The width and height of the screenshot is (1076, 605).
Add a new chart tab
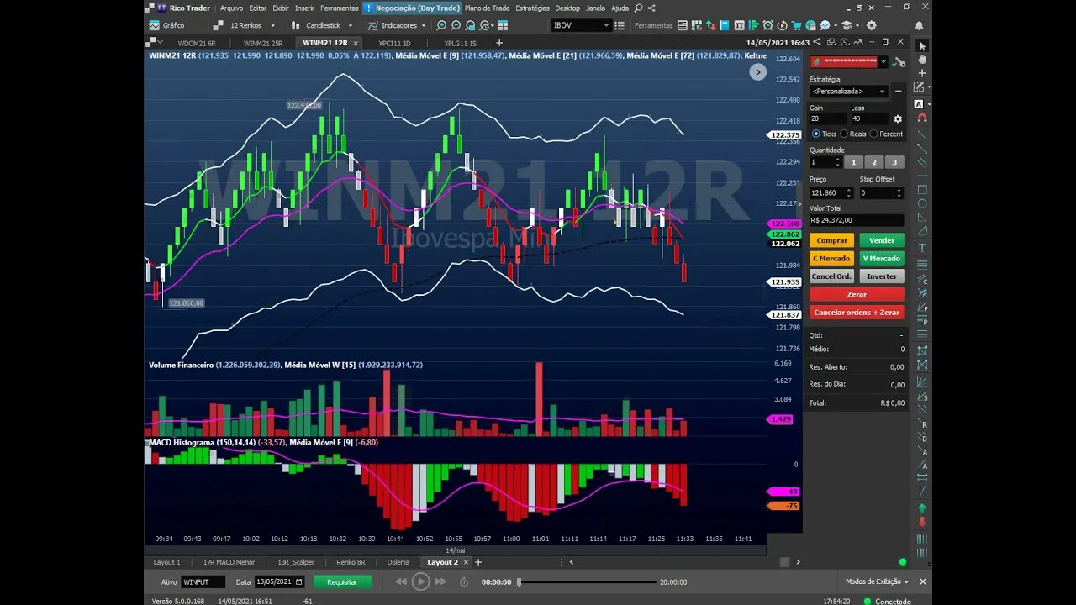[x=499, y=42]
